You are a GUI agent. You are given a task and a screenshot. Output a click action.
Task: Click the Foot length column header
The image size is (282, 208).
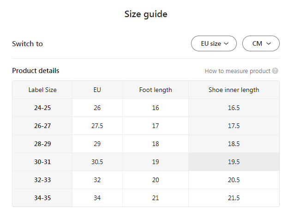click(156, 90)
